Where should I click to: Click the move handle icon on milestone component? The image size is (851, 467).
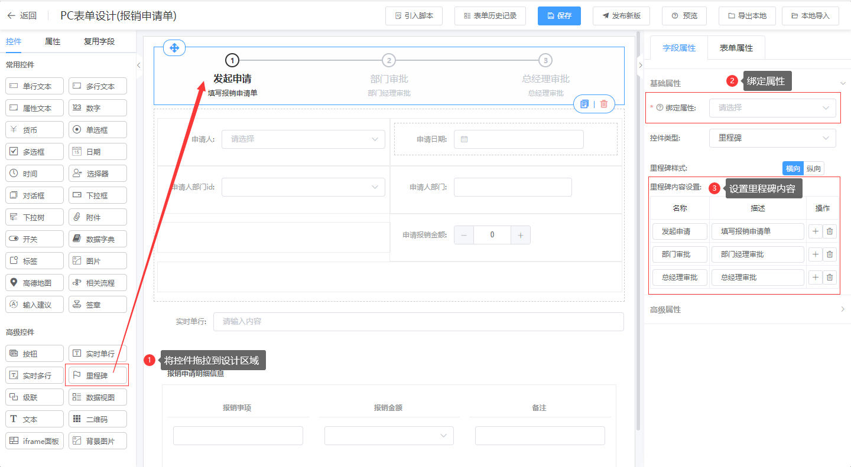pos(174,48)
